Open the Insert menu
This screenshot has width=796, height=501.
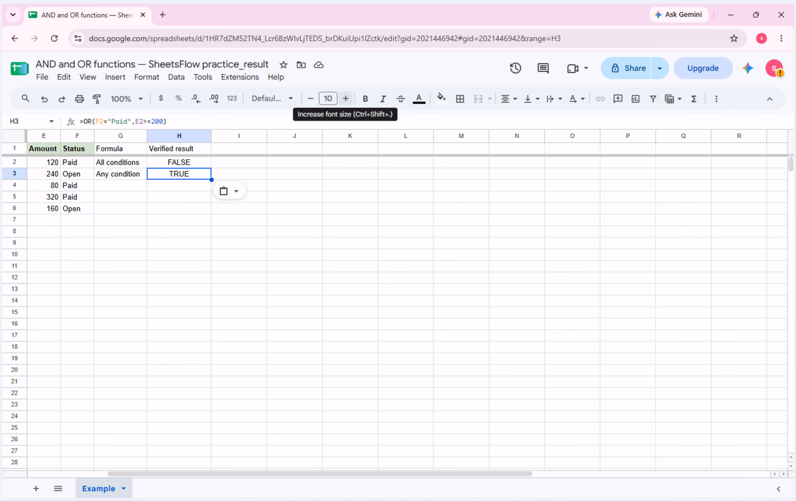click(115, 77)
